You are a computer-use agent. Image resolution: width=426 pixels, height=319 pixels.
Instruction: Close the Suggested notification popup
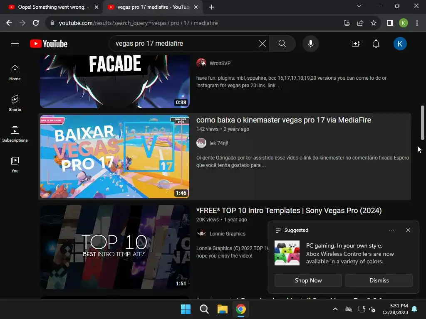click(x=408, y=230)
